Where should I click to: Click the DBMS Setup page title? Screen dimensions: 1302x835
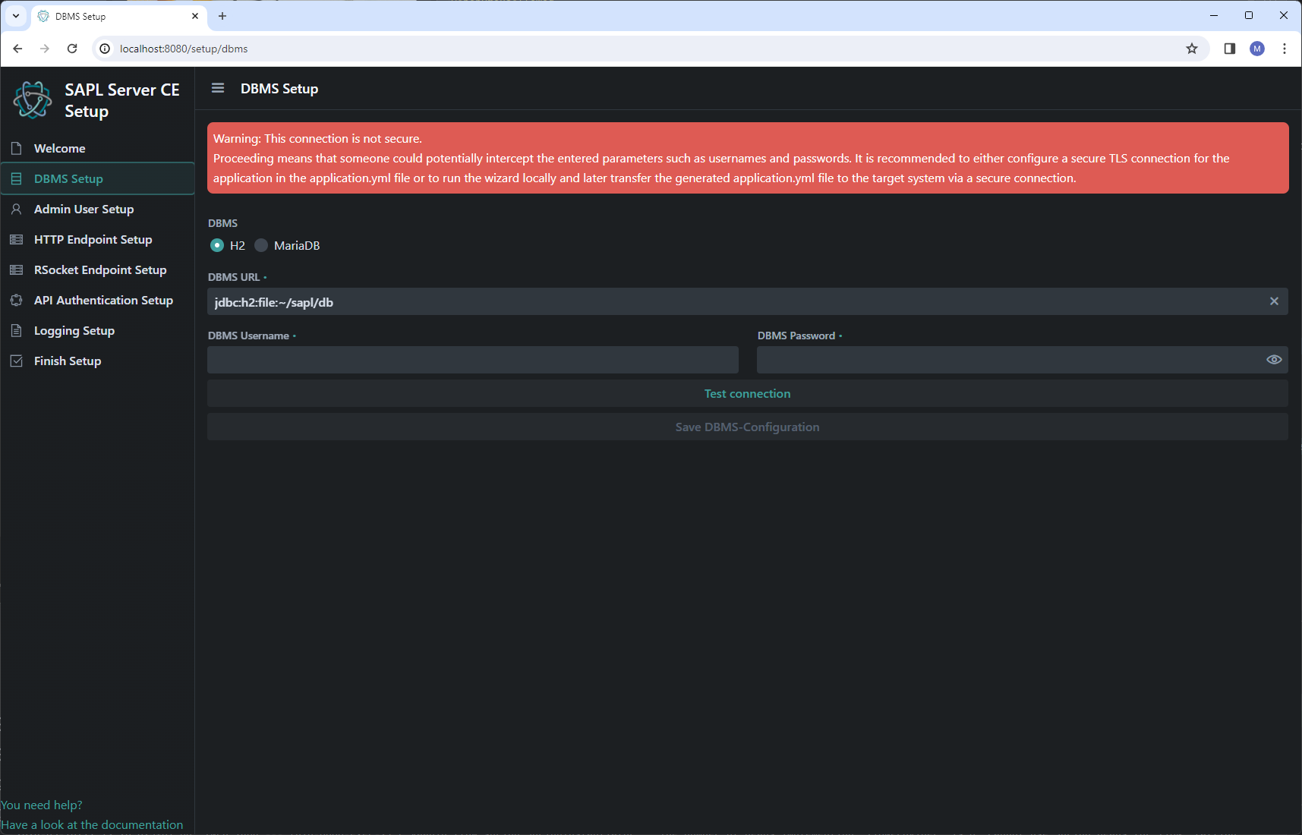click(x=279, y=89)
